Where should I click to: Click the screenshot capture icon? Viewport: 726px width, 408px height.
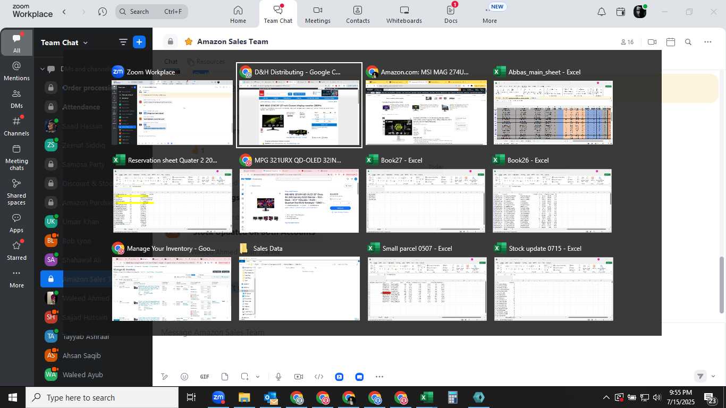click(x=244, y=377)
